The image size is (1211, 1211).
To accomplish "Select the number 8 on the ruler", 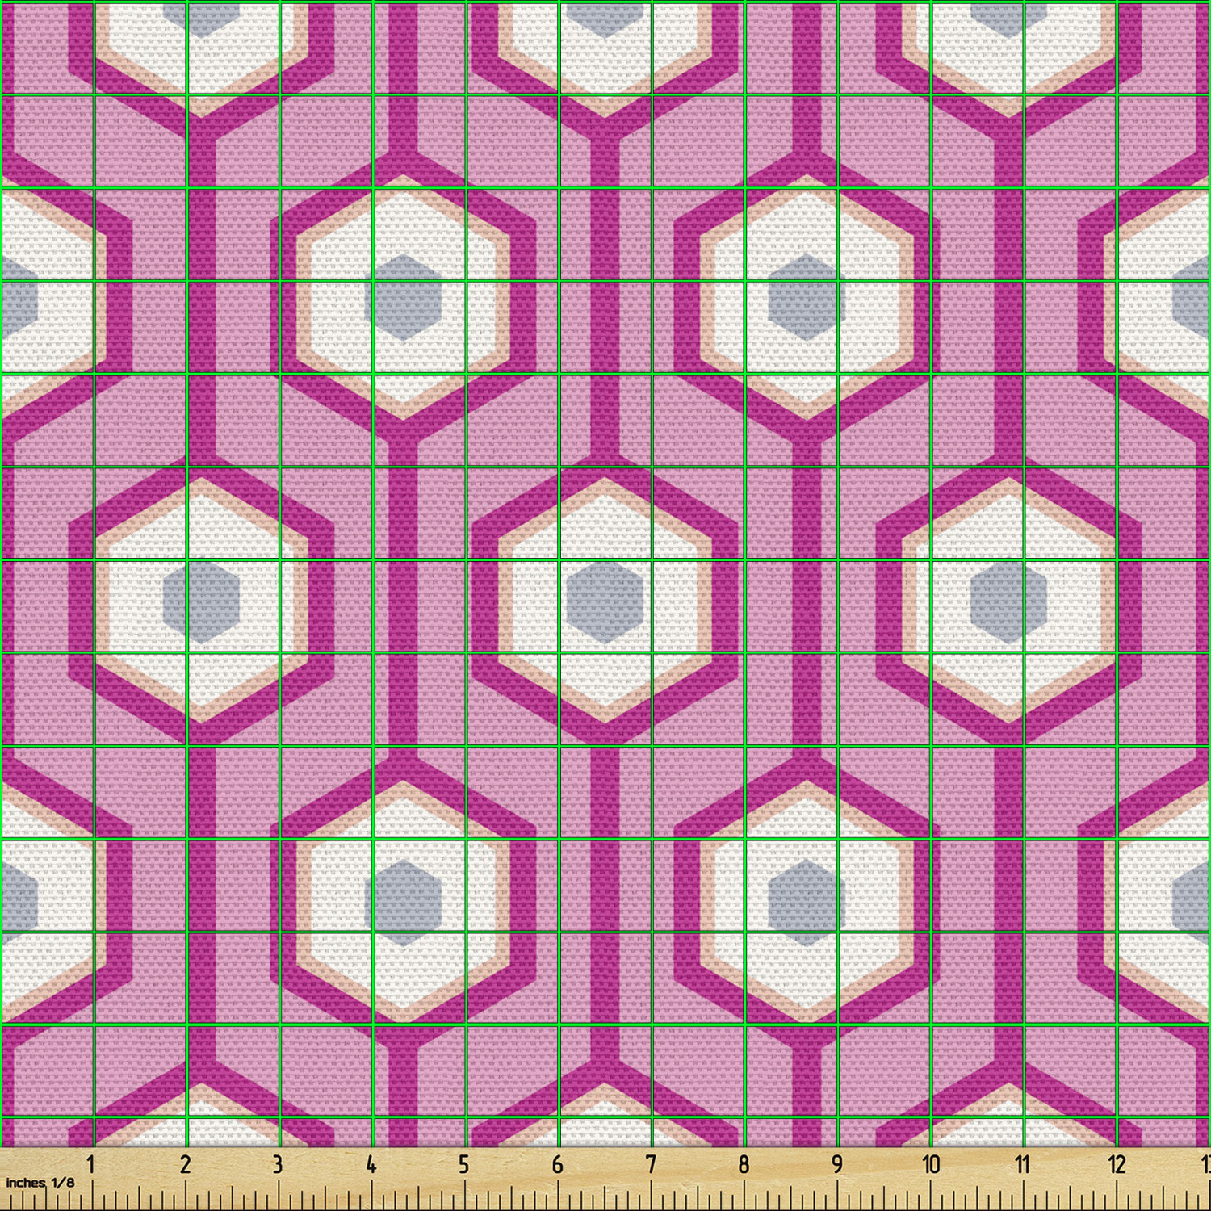I will click(744, 1164).
